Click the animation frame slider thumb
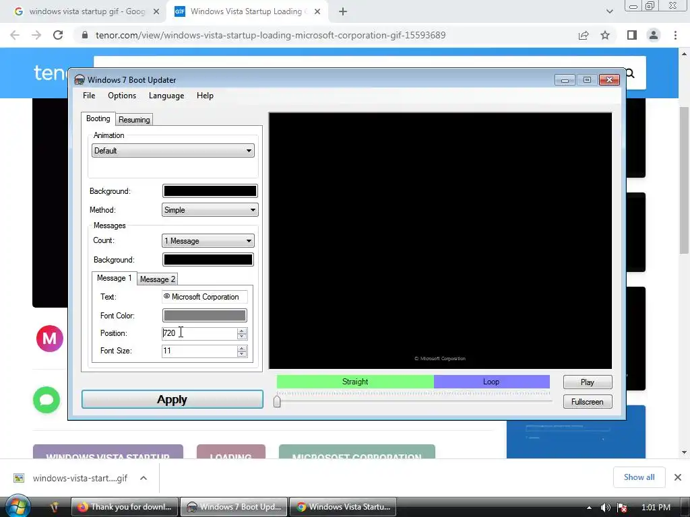Viewport: 690px width, 517px height. click(x=277, y=401)
